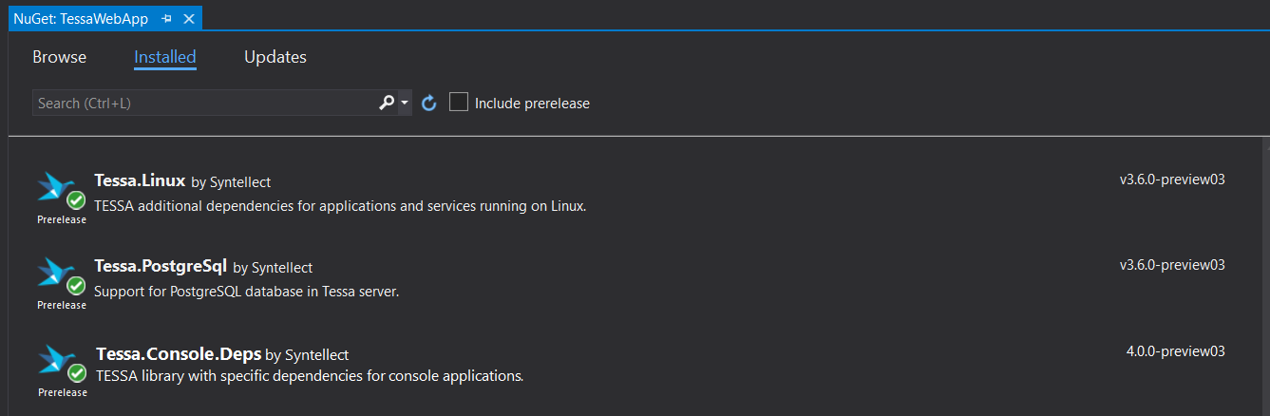
Task: Click version 4.0.0-preview03 of Tessa.Console.Deps
Action: [x=1175, y=351]
